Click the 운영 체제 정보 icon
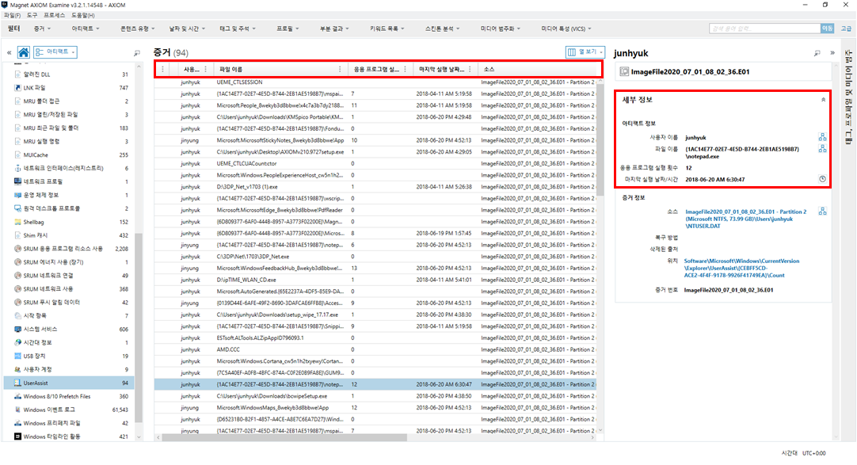The height and width of the screenshot is (465, 857). click(17, 195)
